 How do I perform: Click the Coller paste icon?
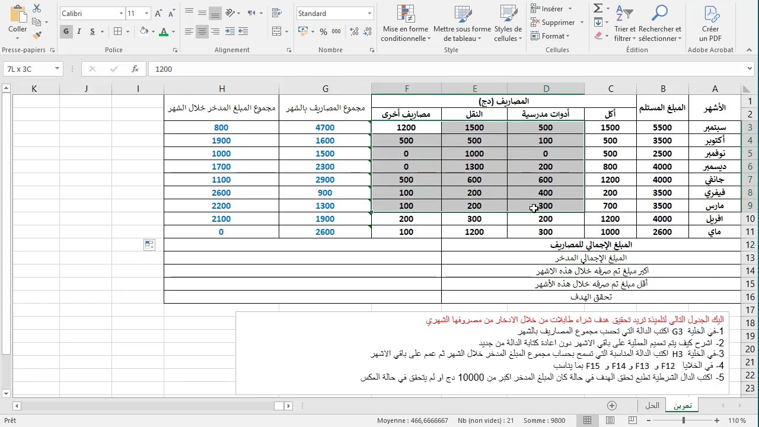pos(18,13)
